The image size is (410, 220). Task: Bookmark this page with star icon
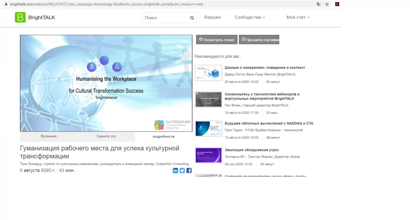327,4
